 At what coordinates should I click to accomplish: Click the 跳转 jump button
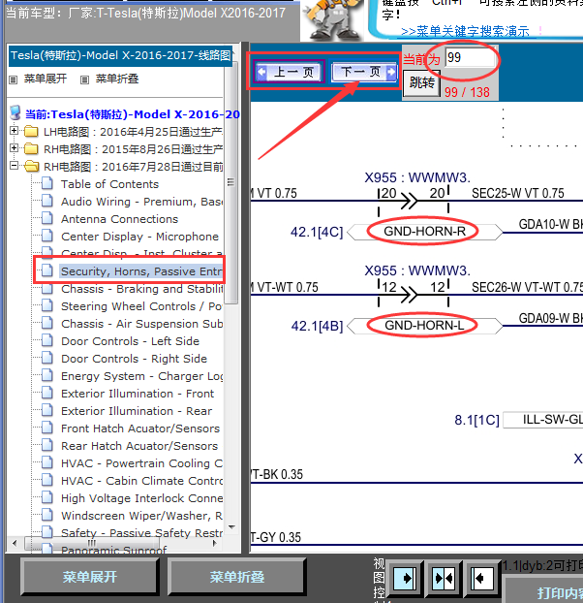(x=421, y=83)
